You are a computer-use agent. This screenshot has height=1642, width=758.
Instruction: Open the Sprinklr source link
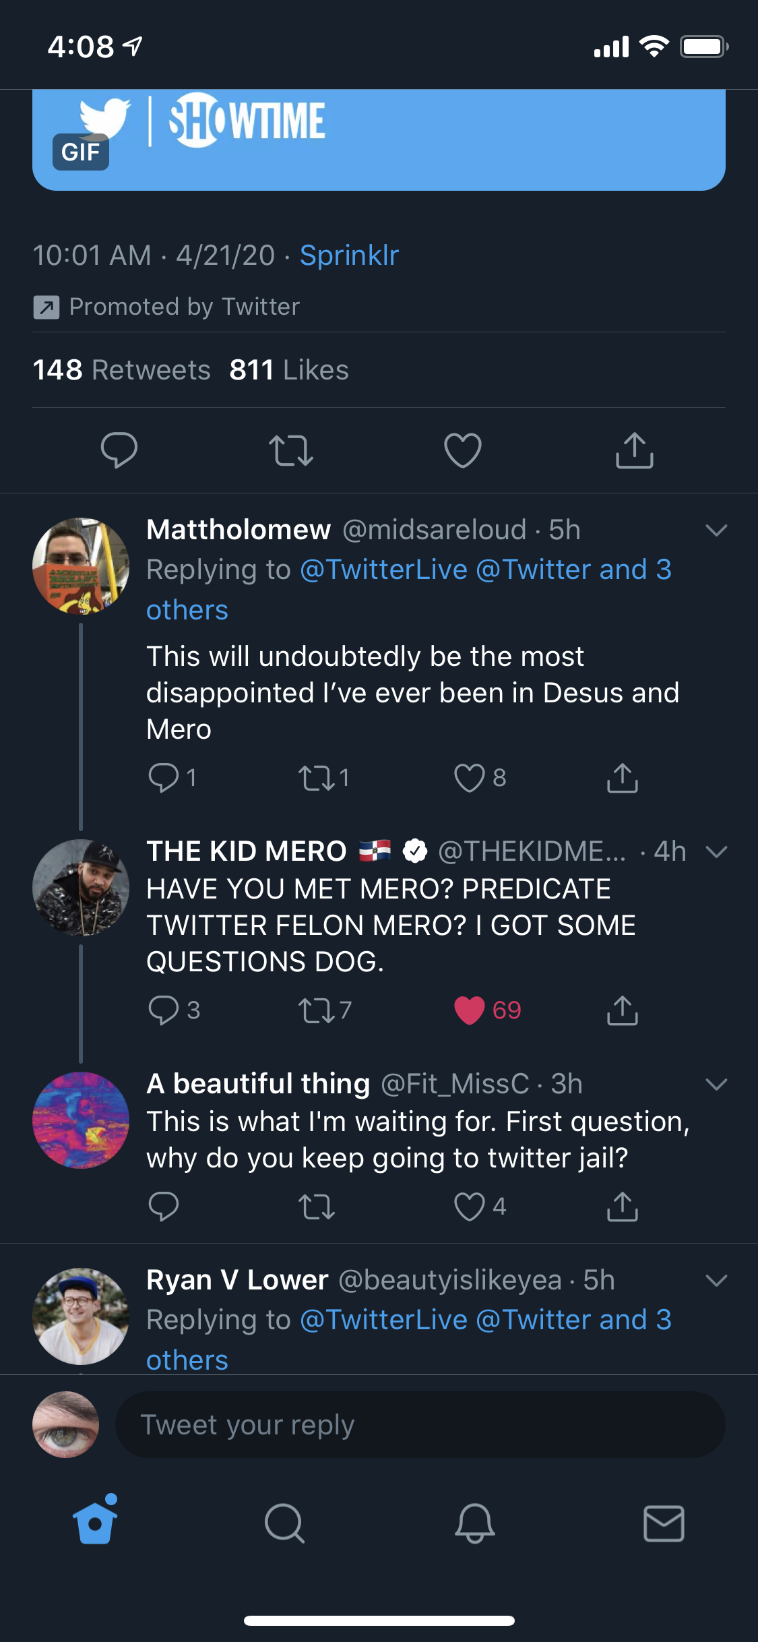(x=349, y=255)
